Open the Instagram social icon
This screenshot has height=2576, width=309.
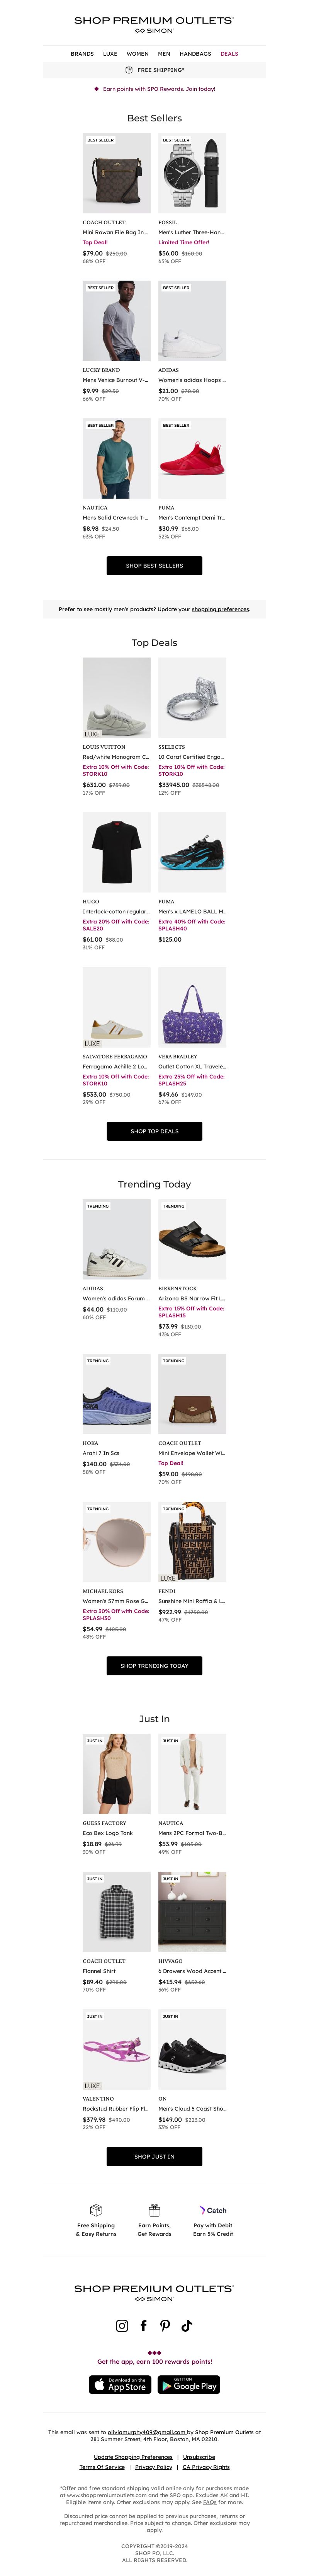(122, 2326)
